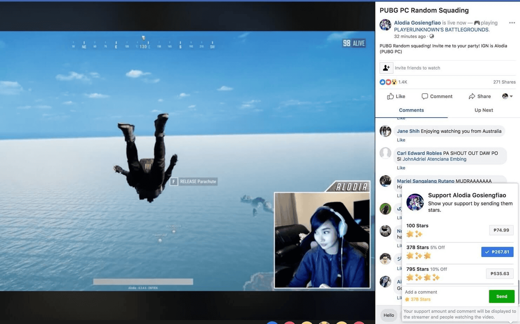The width and height of the screenshot is (520, 324).
Task: Click the Comment button
Action: [x=437, y=96]
